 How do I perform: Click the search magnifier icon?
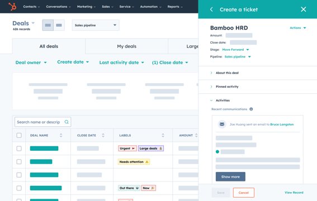coord(67,122)
